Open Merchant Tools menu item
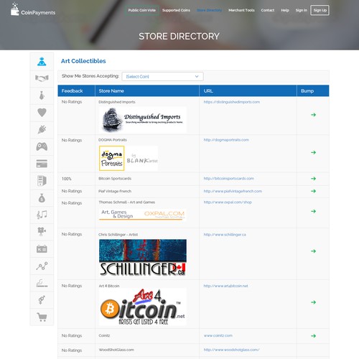Image resolution: width=359 pixels, height=359 pixels. click(x=241, y=10)
